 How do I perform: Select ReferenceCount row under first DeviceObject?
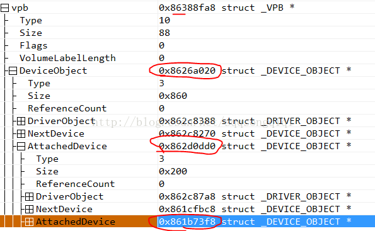(188, 108)
